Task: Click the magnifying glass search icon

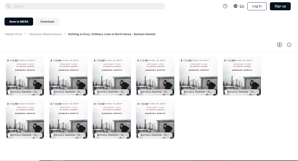Action: [8, 6]
